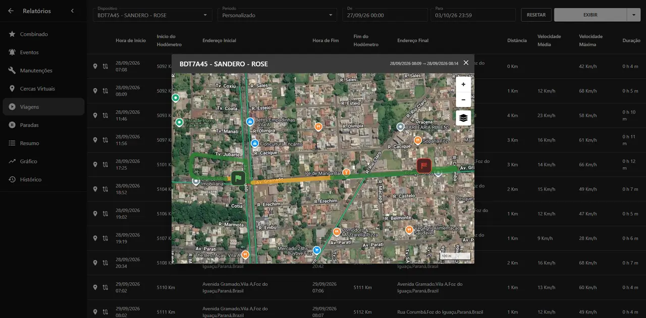Show location pin for the 28/09/2026 11:46 trip

point(95,116)
